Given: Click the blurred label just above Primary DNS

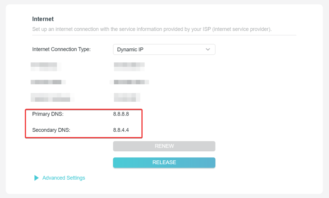Looking at the screenshot, I should [x=52, y=98].
